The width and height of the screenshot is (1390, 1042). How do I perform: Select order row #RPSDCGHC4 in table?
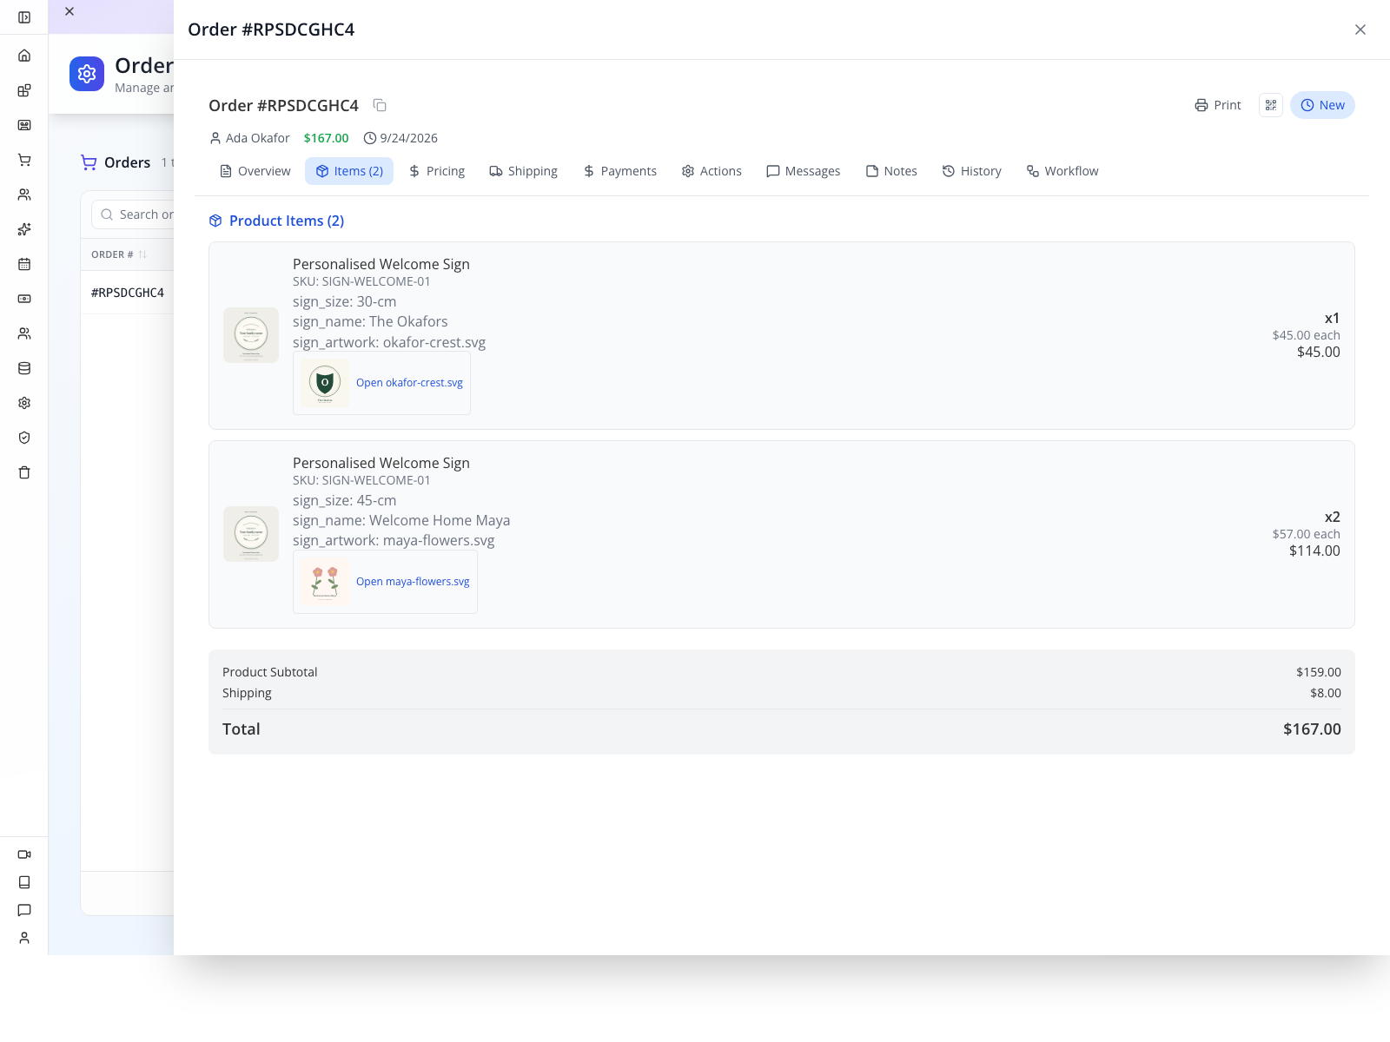pos(128,293)
